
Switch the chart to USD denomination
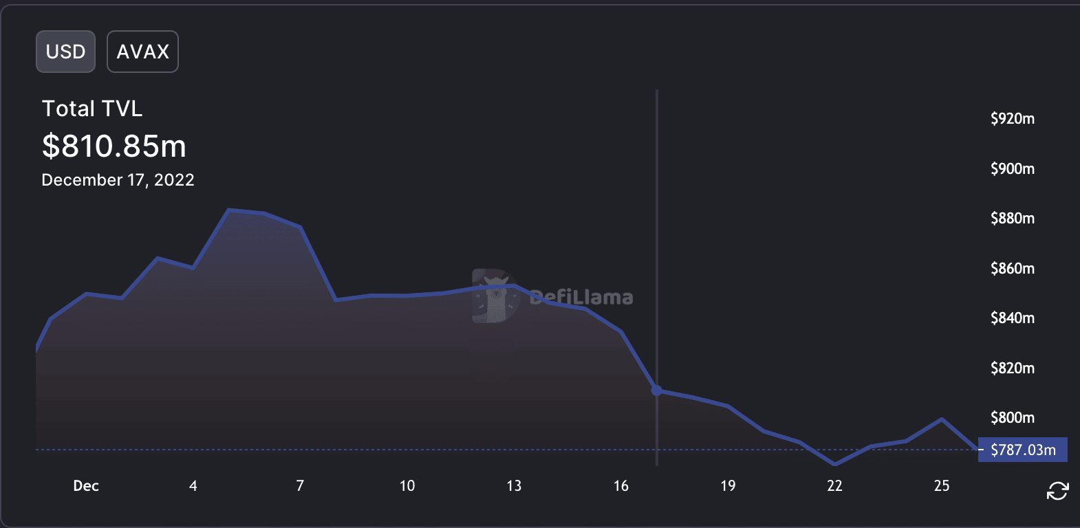65,52
